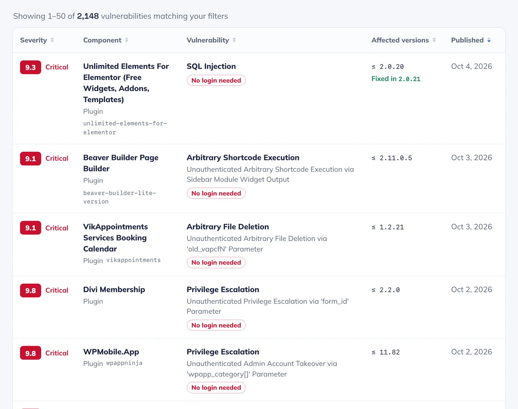Click 9.8 severity badge for WPMobile.App
The image size is (518, 409).
pos(30,353)
